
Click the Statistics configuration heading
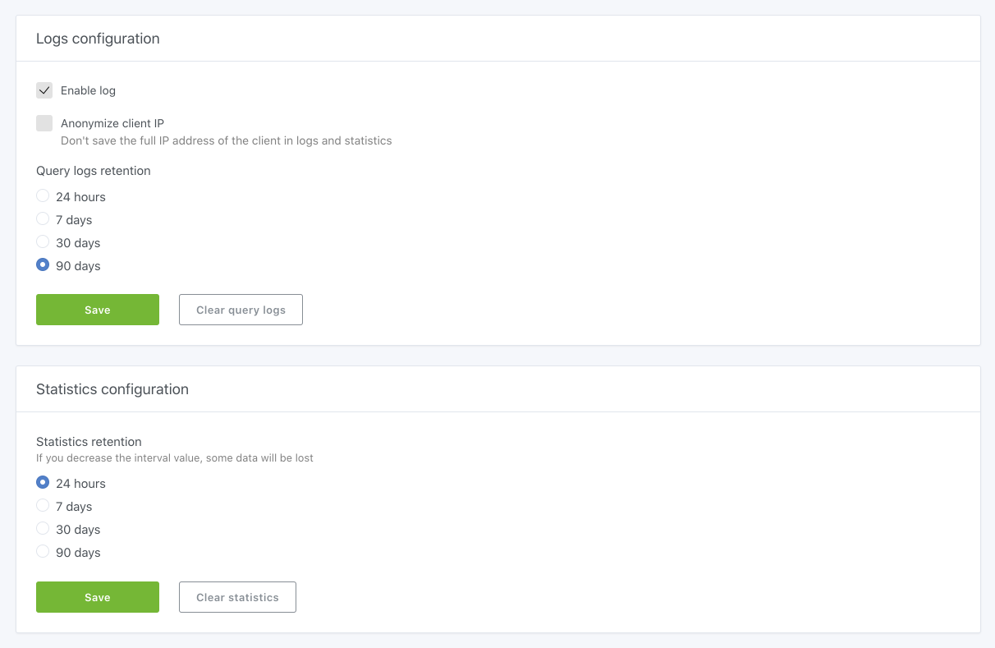pos(112,389)
